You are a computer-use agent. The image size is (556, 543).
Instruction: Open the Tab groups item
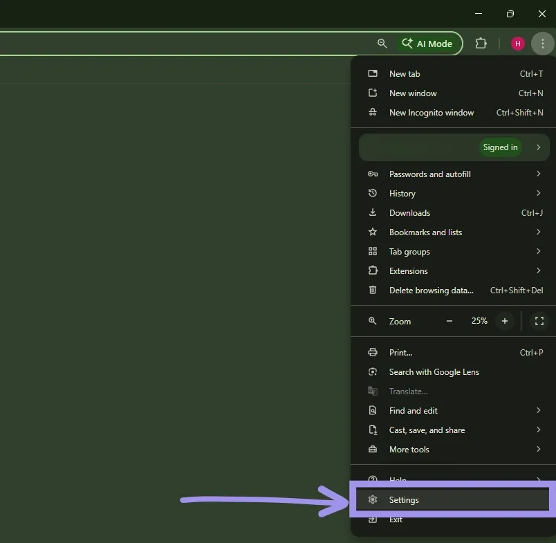tap(411, 251)
